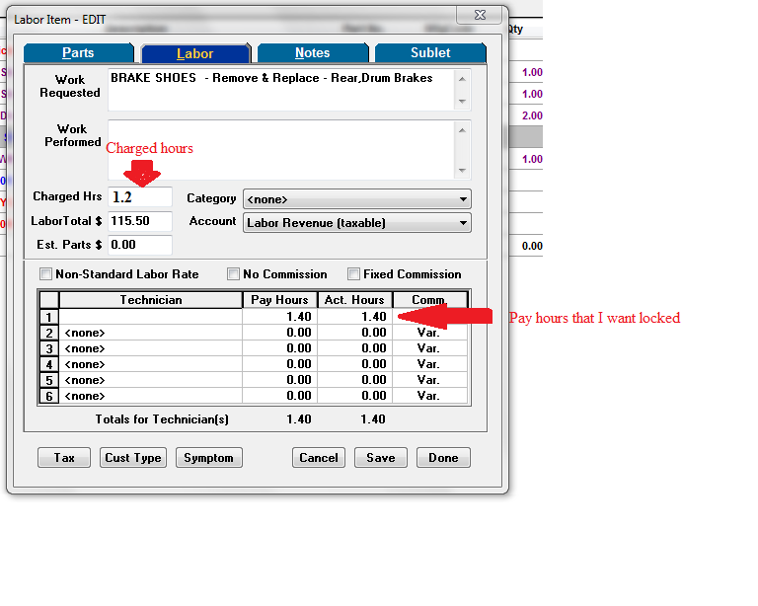Screen dimensions: 758x606
Task: Go to the Sublet tab
Action: [430, 52]
